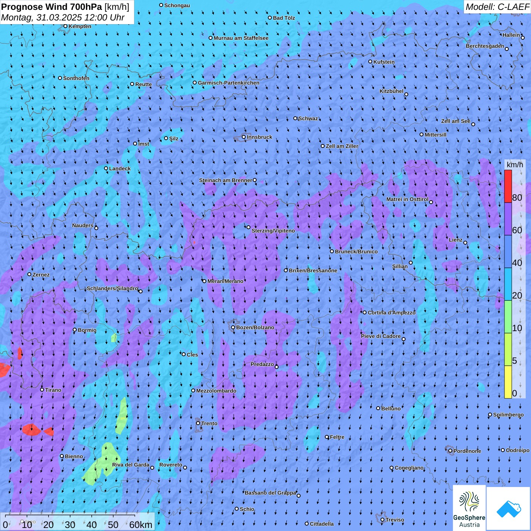Click the 'Zell am See' label

456,121
